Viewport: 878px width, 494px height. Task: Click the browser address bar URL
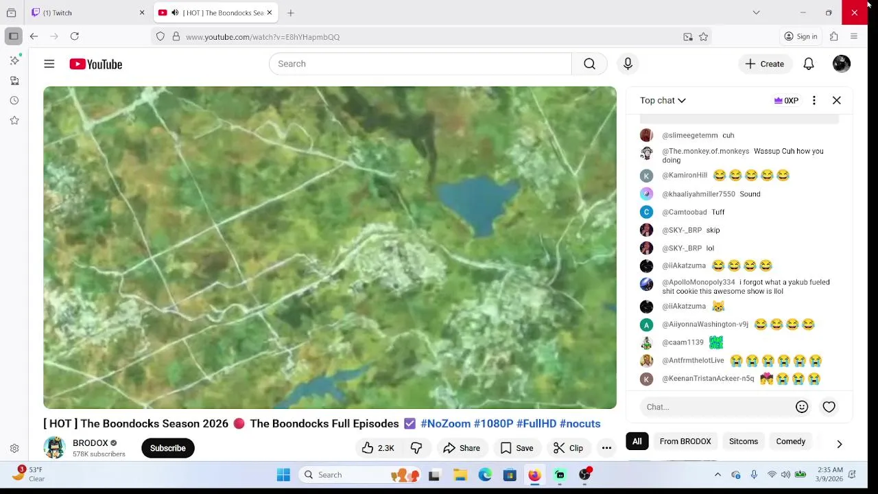coord(263,37)
